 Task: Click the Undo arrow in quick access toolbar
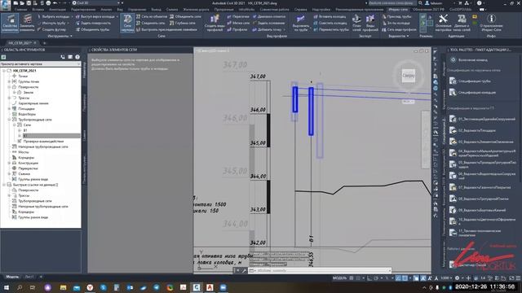tap(55, 3)
